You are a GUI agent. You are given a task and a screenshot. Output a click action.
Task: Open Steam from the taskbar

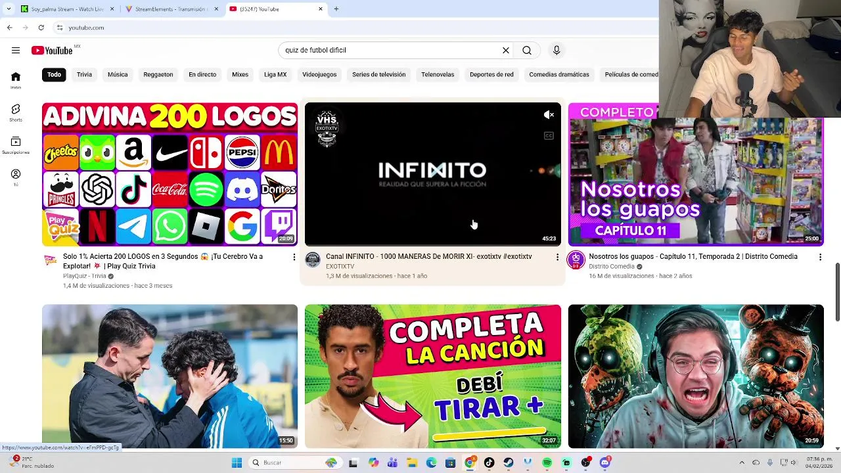[x=509, y=463]
